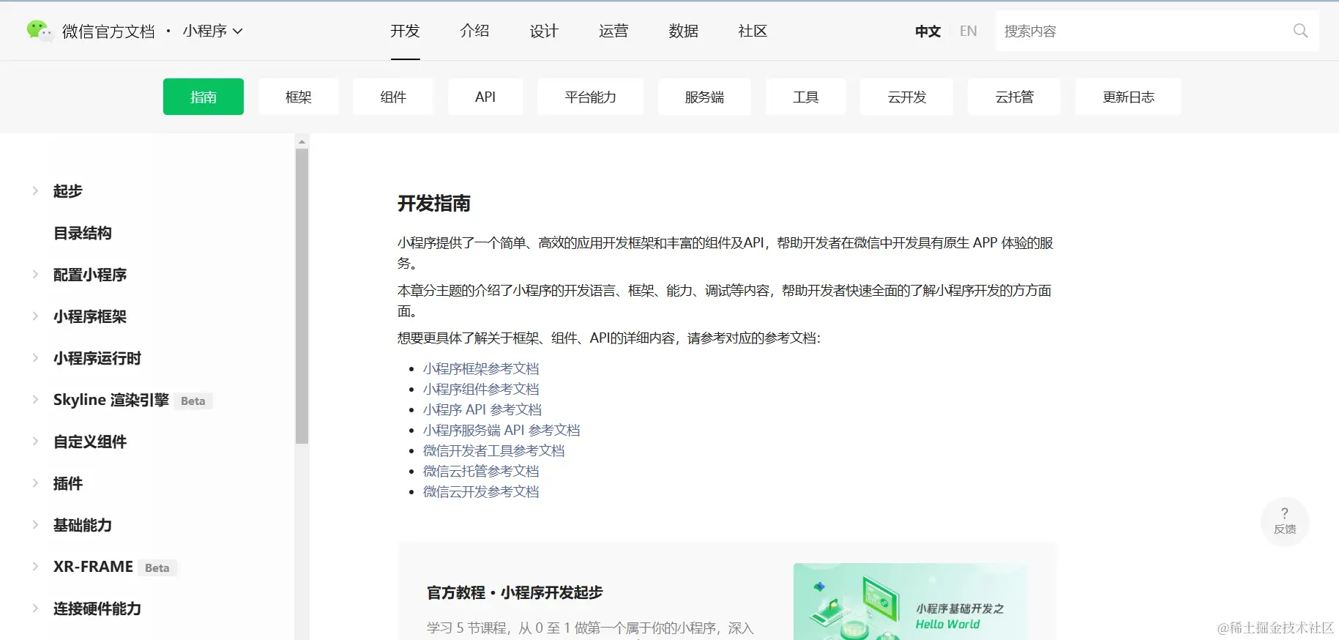Switch language to EN

point(968,31)
